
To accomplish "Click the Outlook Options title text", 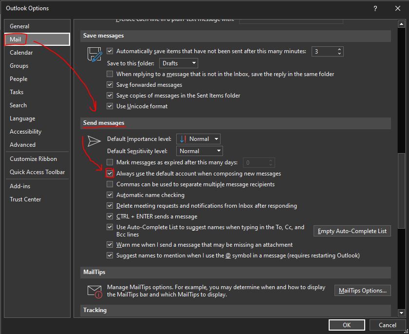I will click(27, 8).
